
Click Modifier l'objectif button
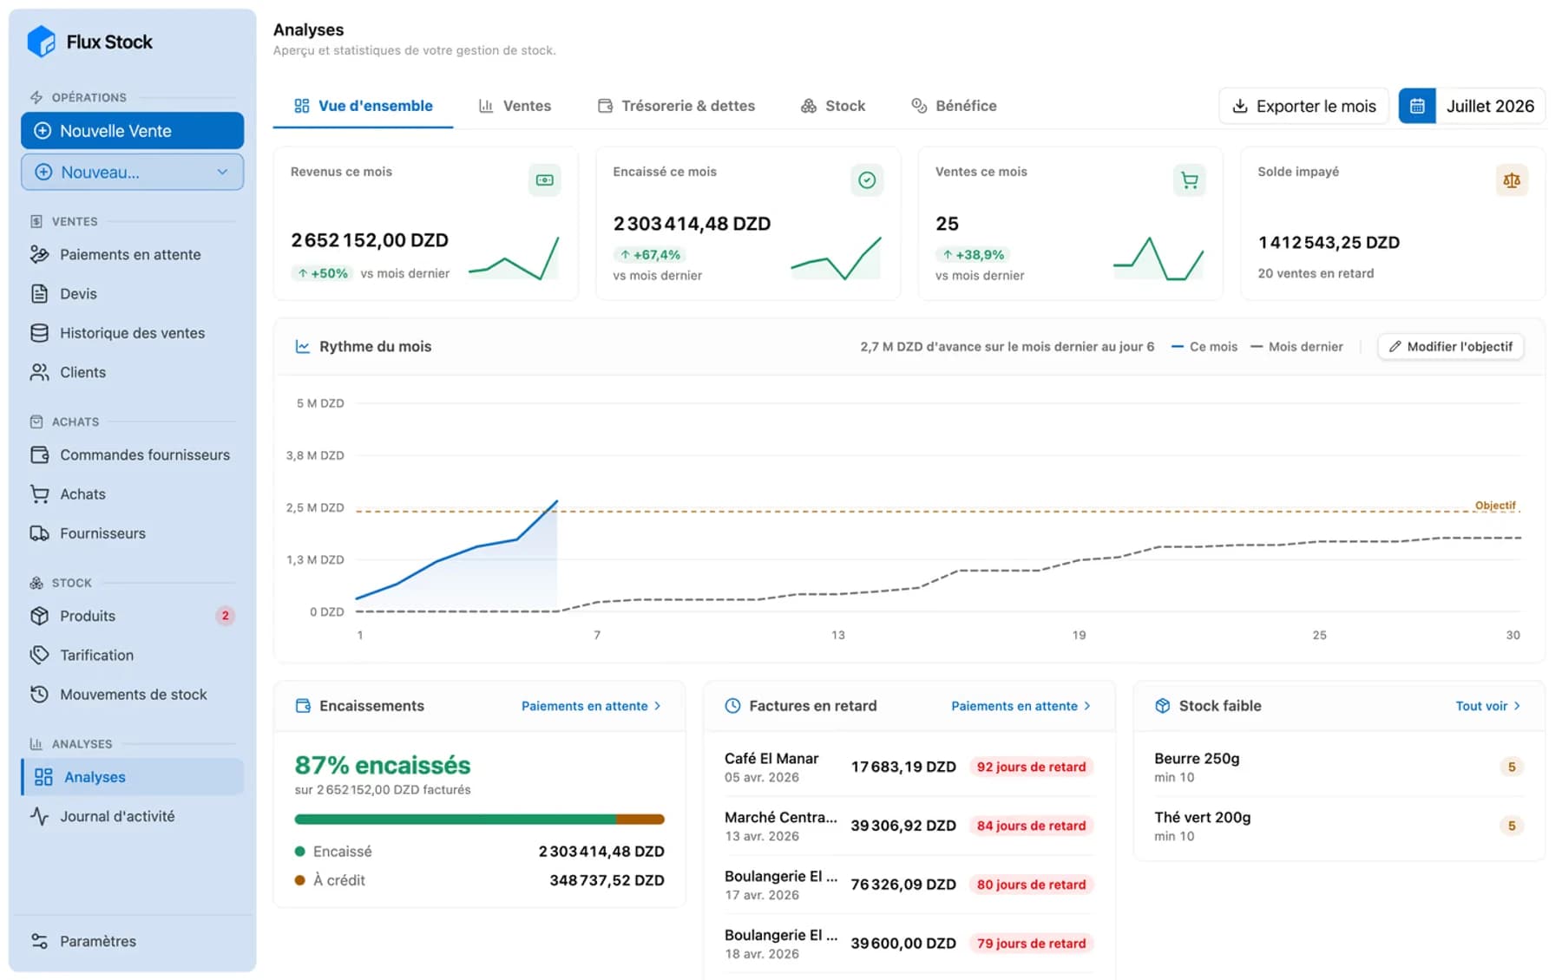[x=1450, y=346]
